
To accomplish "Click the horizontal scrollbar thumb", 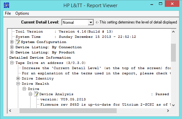I will (68, 111).
